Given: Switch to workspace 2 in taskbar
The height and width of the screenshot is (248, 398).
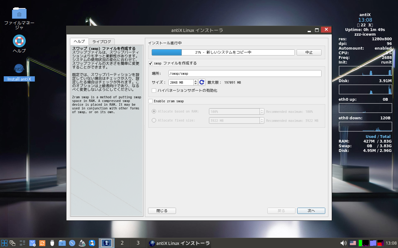Looking at the screenshot, I should (122, 243).
